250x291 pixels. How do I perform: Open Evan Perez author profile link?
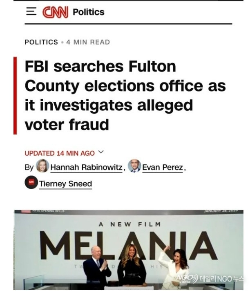click(163, 167)
